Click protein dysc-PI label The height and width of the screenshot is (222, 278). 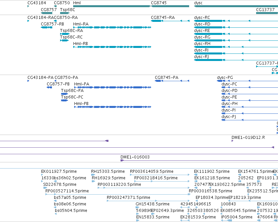(229, 110)
